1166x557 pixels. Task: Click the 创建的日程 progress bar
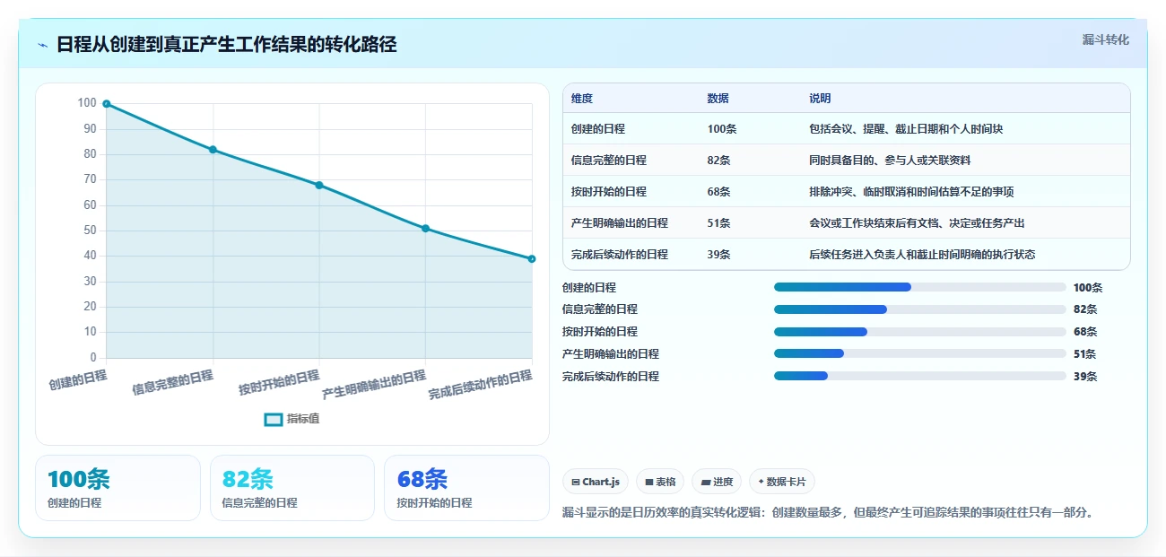pos(919,288)
